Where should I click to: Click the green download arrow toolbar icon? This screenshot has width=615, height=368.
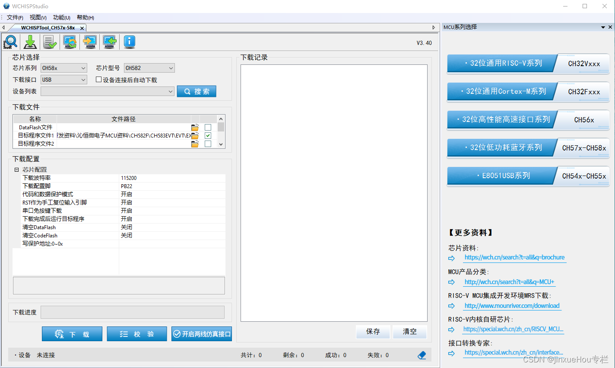click(30, 42)
